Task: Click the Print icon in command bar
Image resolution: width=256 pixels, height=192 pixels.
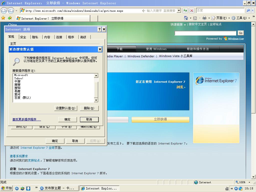Action: 204,18
